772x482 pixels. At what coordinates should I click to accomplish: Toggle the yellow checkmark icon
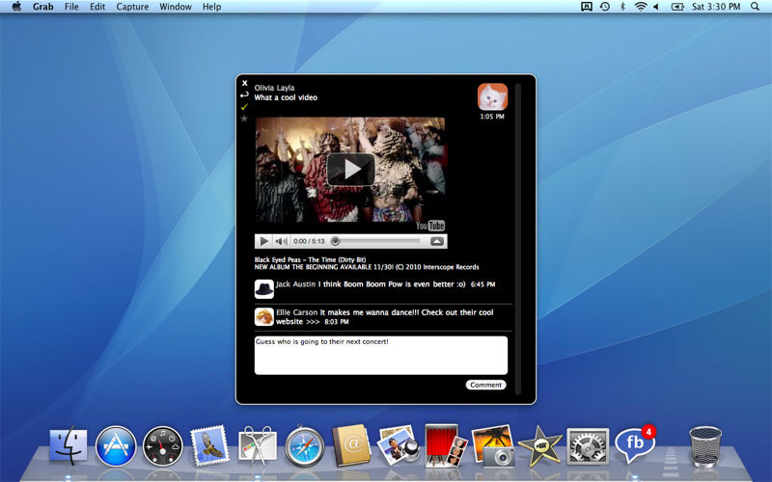(244, 107)
